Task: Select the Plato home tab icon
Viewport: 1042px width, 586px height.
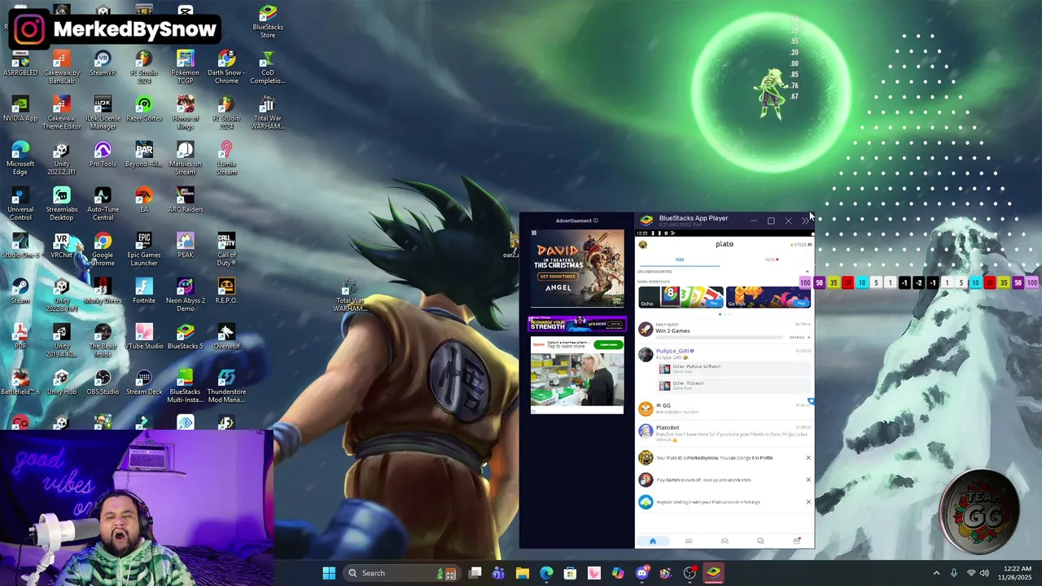Action: 652,541
